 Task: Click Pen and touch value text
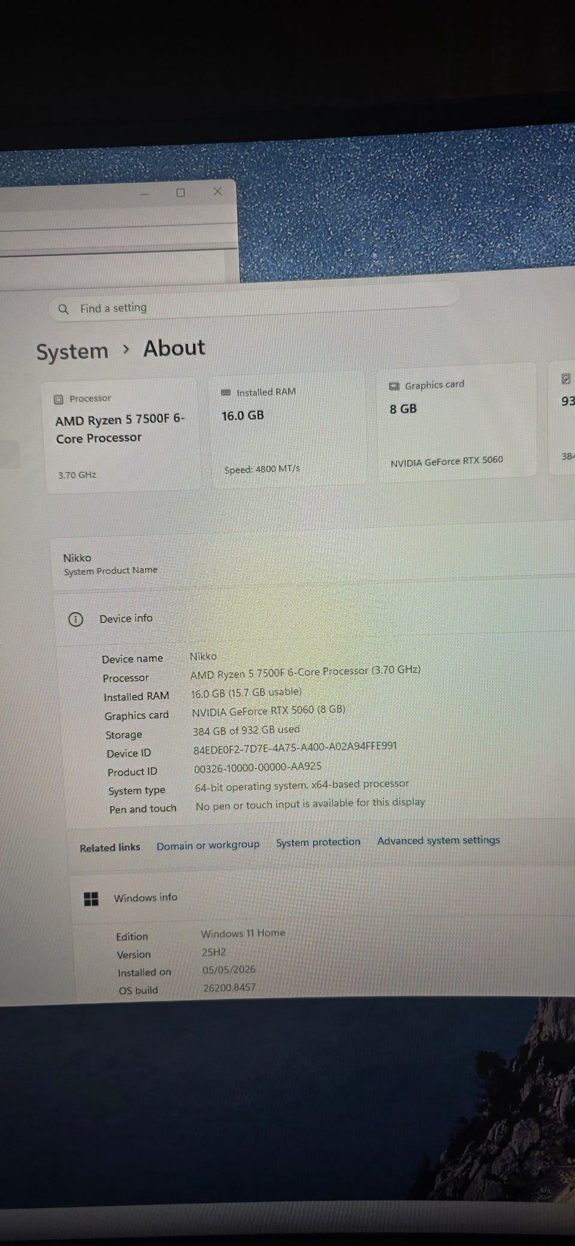pyautogui.click(x=310, y=804)
